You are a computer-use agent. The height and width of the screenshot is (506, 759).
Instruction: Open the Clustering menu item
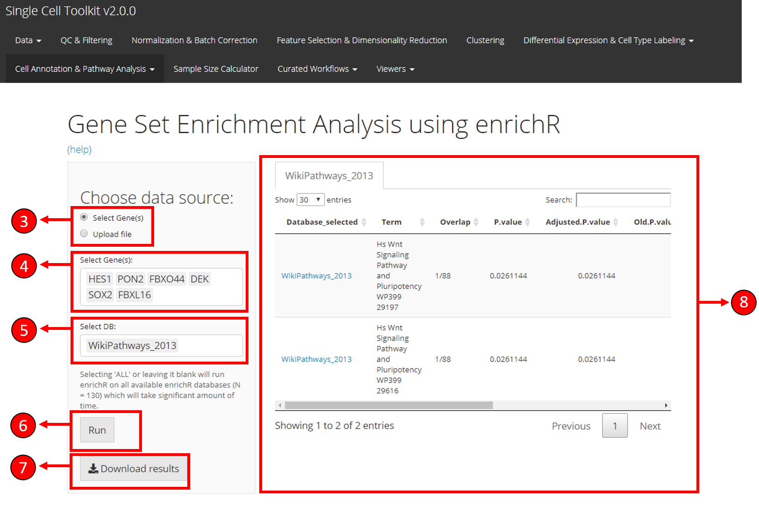click(485, 41)
